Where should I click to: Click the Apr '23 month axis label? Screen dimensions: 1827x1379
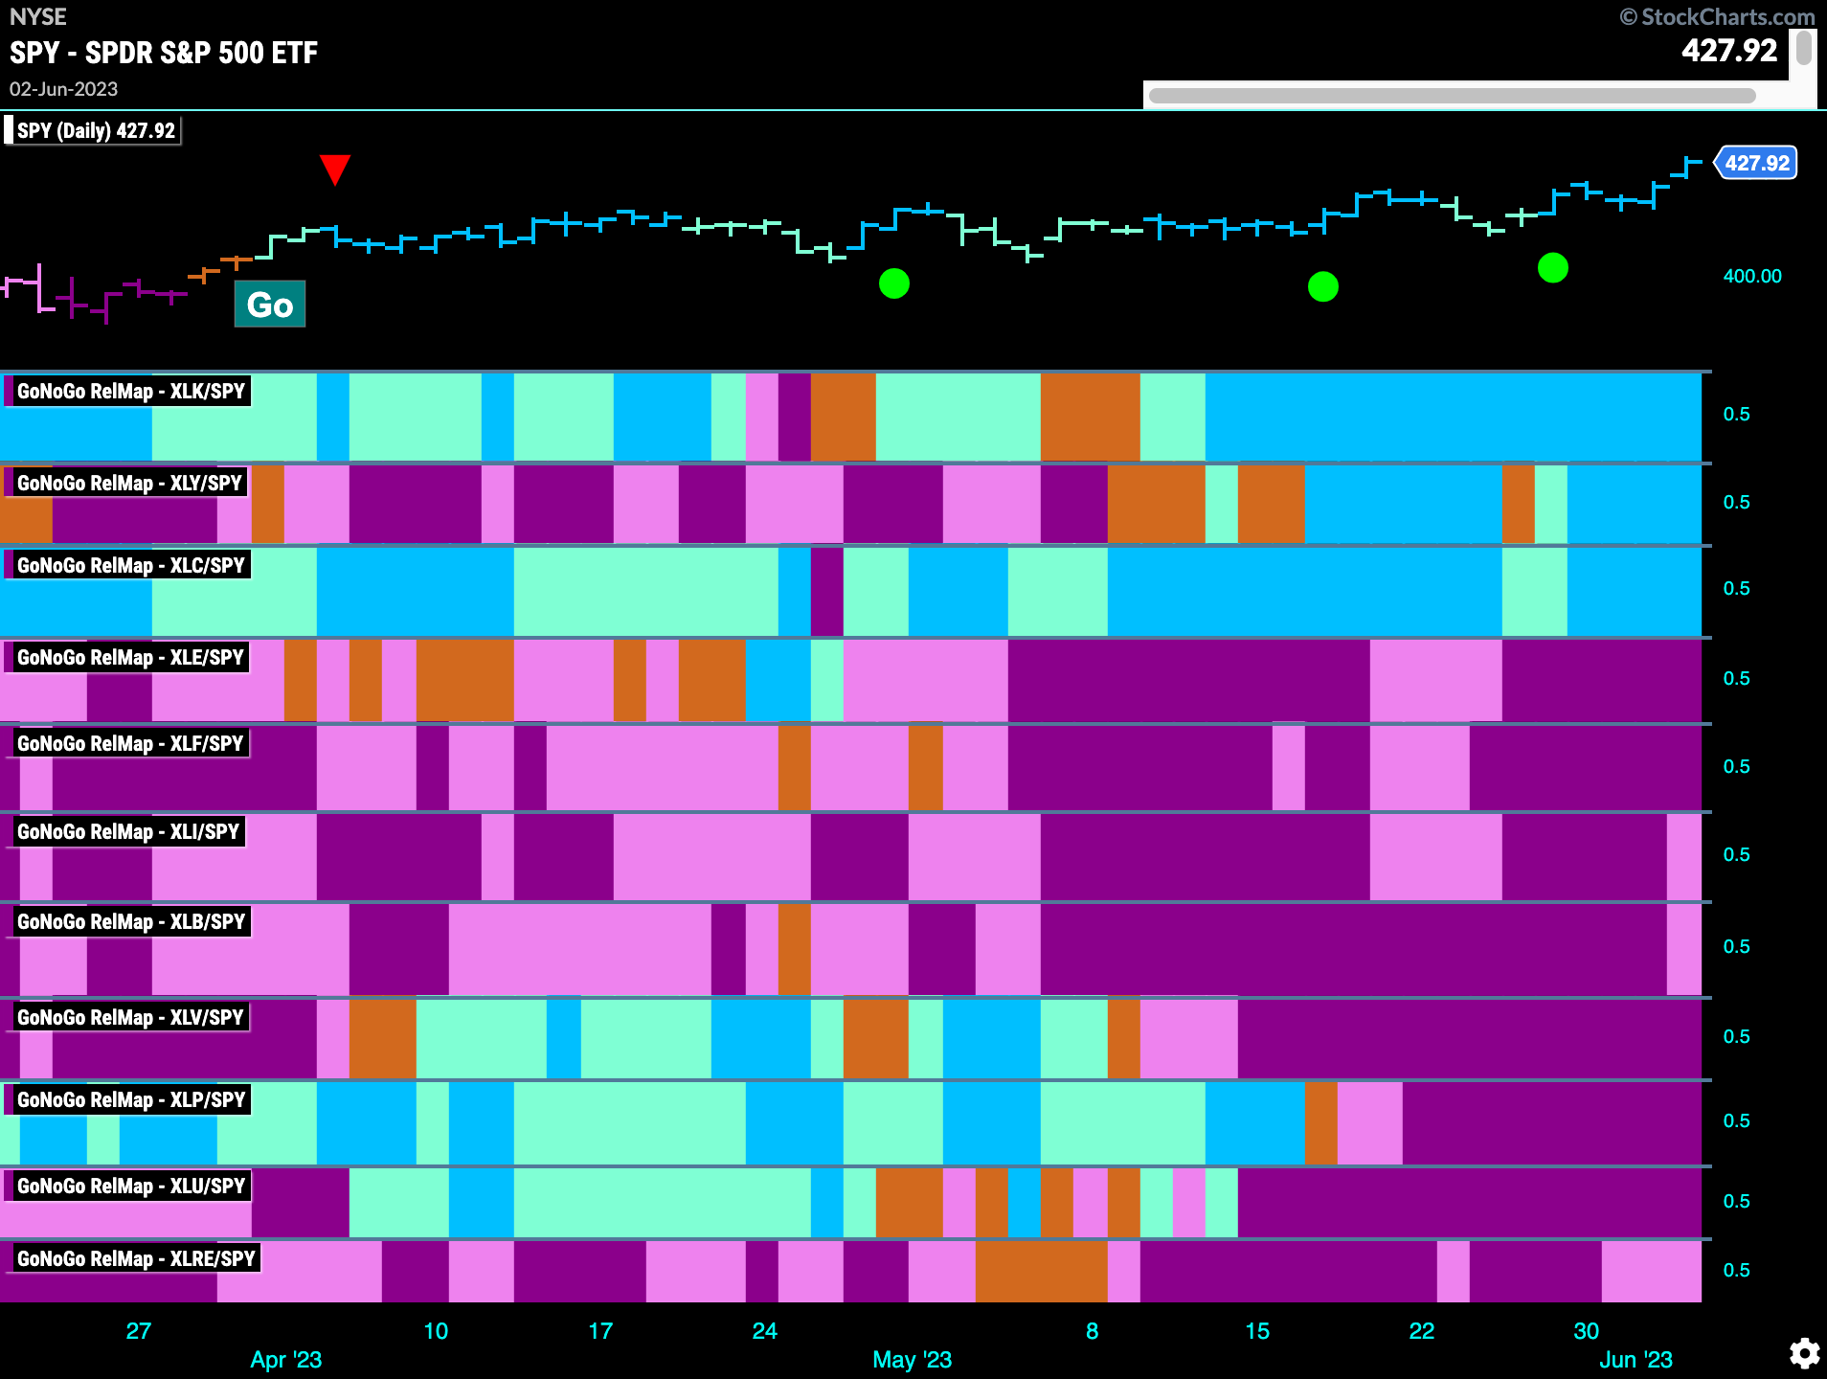coord(285,1360)
